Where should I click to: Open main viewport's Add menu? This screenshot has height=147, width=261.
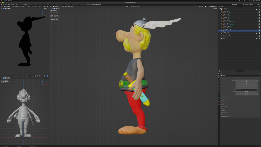(x=69, y=7)
